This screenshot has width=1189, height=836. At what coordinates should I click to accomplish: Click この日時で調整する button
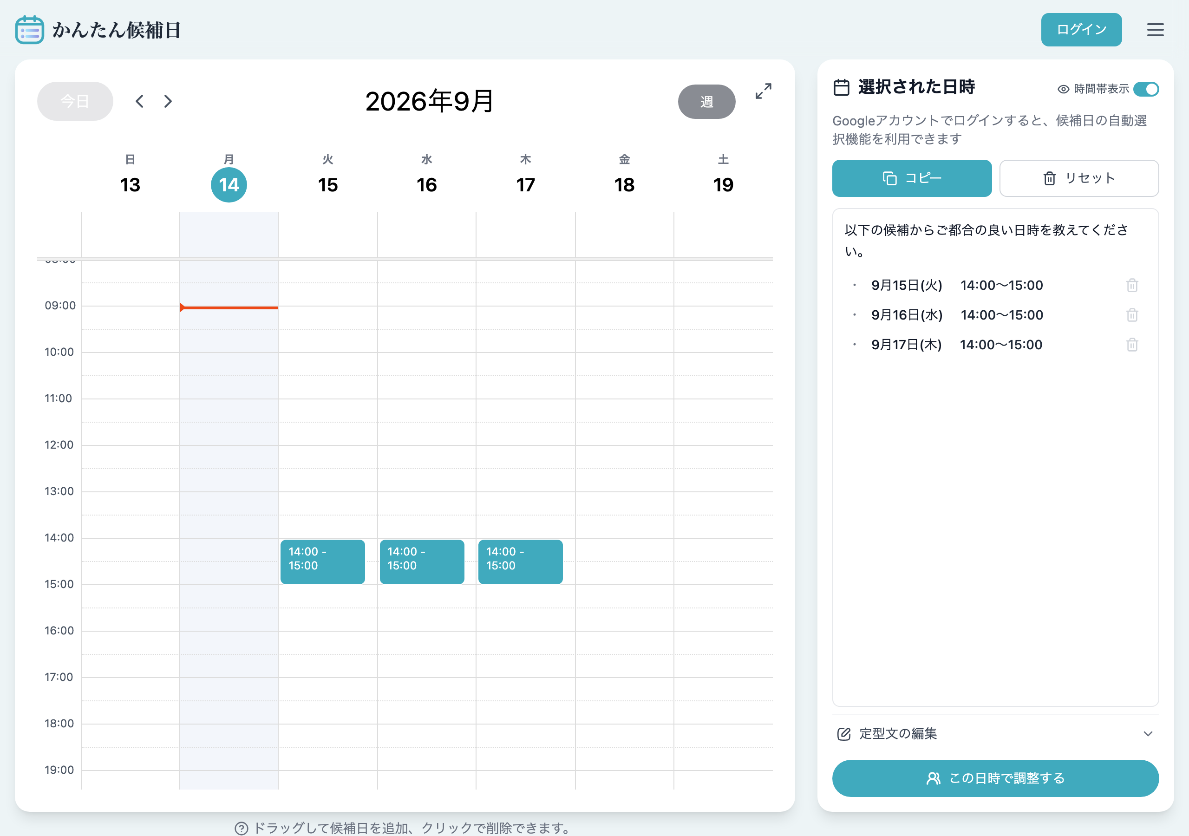pyautogui.click(x=995, y=778)
